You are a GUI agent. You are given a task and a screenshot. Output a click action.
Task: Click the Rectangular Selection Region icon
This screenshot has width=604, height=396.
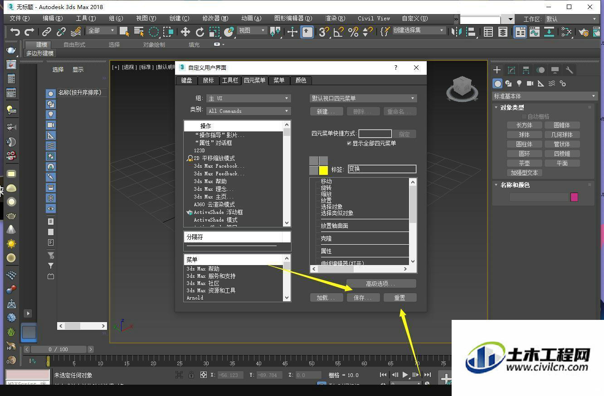point(154,32)
